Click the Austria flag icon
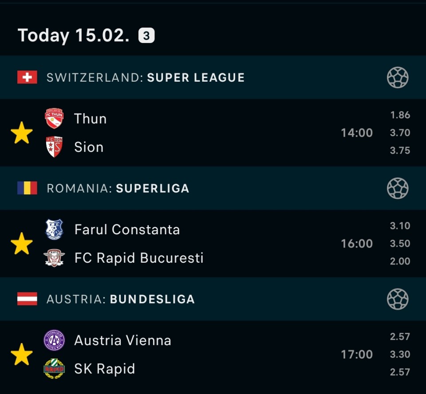The height and width of the screenshot is (394, 426). 27,299
